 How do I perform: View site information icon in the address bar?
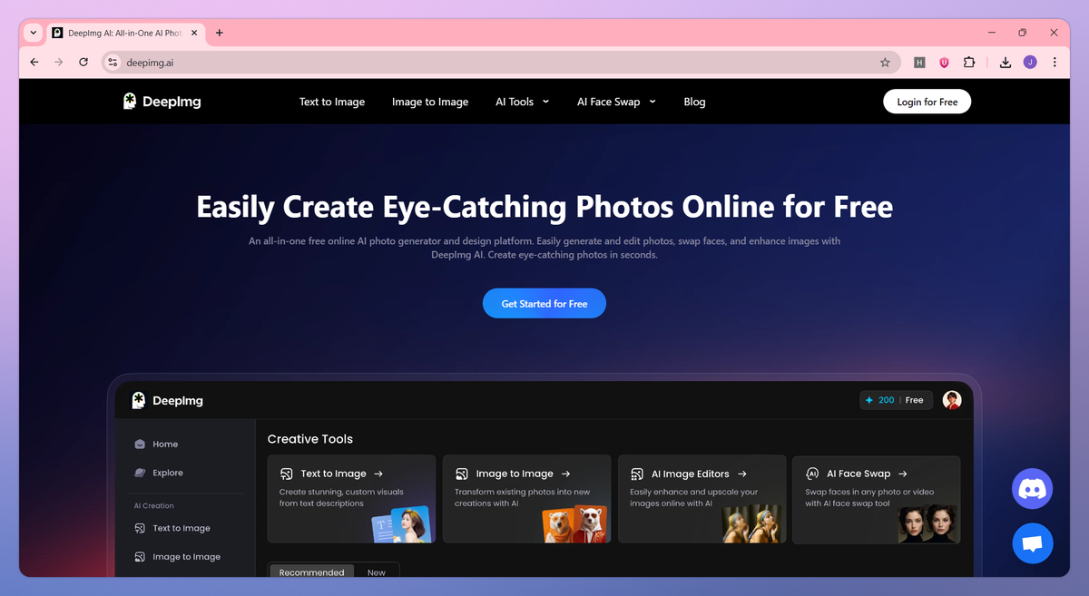pyautogui.click(x=113, y=63)
